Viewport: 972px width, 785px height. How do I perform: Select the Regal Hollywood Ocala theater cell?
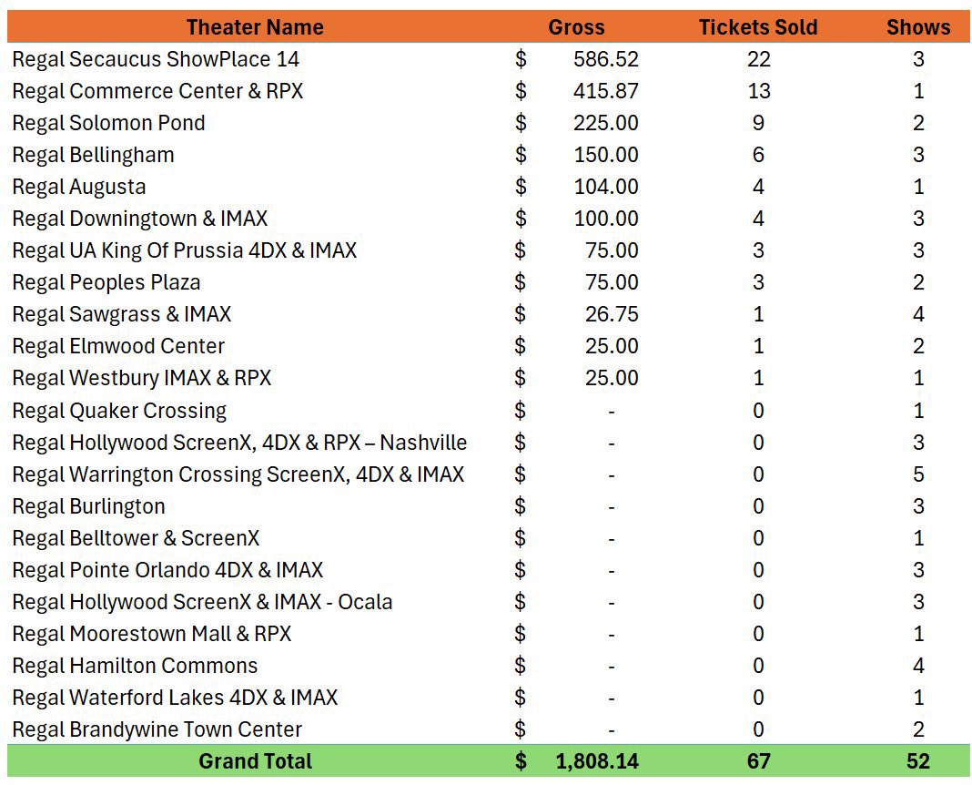[202, 602]
